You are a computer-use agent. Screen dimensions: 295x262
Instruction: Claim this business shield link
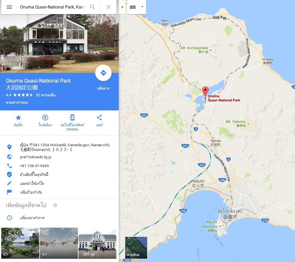(34, 174)
